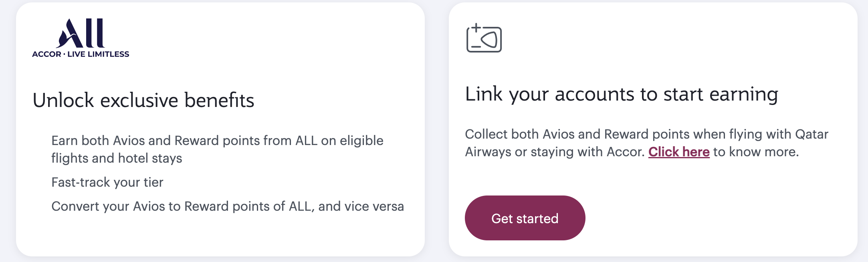Click the word "Qatar" in the description
This screenshot has height=262, width=868.
[811, 134]
